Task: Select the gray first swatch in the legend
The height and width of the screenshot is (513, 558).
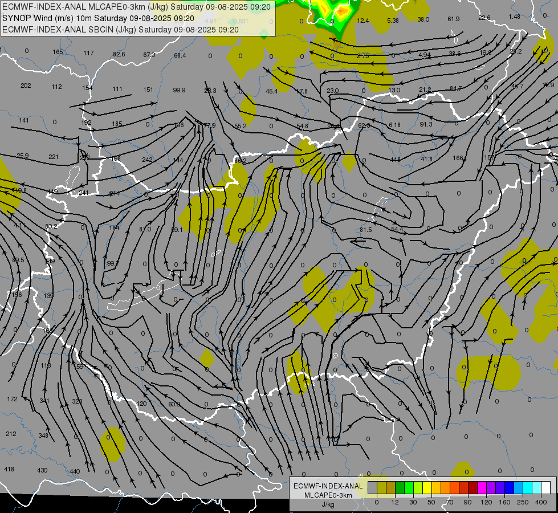Action: [372, 488]
